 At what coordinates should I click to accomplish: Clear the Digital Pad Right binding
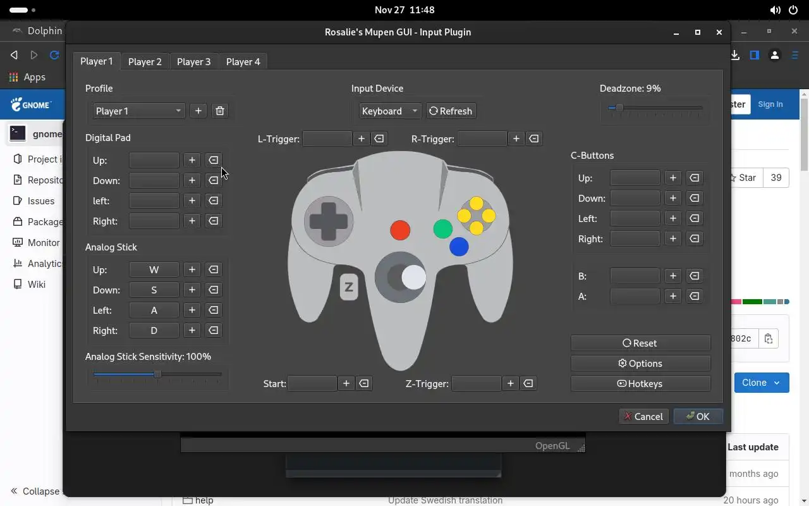click(214, 221)
